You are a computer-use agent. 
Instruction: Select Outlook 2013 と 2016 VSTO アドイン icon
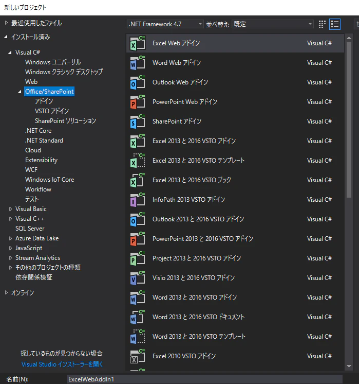point(138,219)
